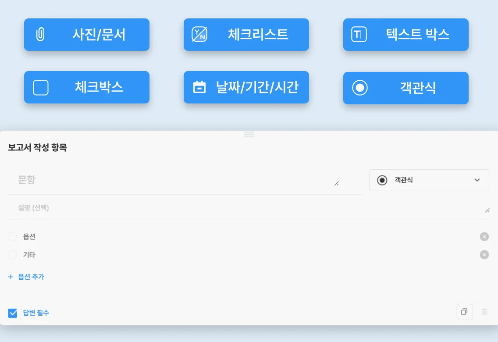
Task: Uncheck the 답변 필수 checkbox
Action: [13, 313]
